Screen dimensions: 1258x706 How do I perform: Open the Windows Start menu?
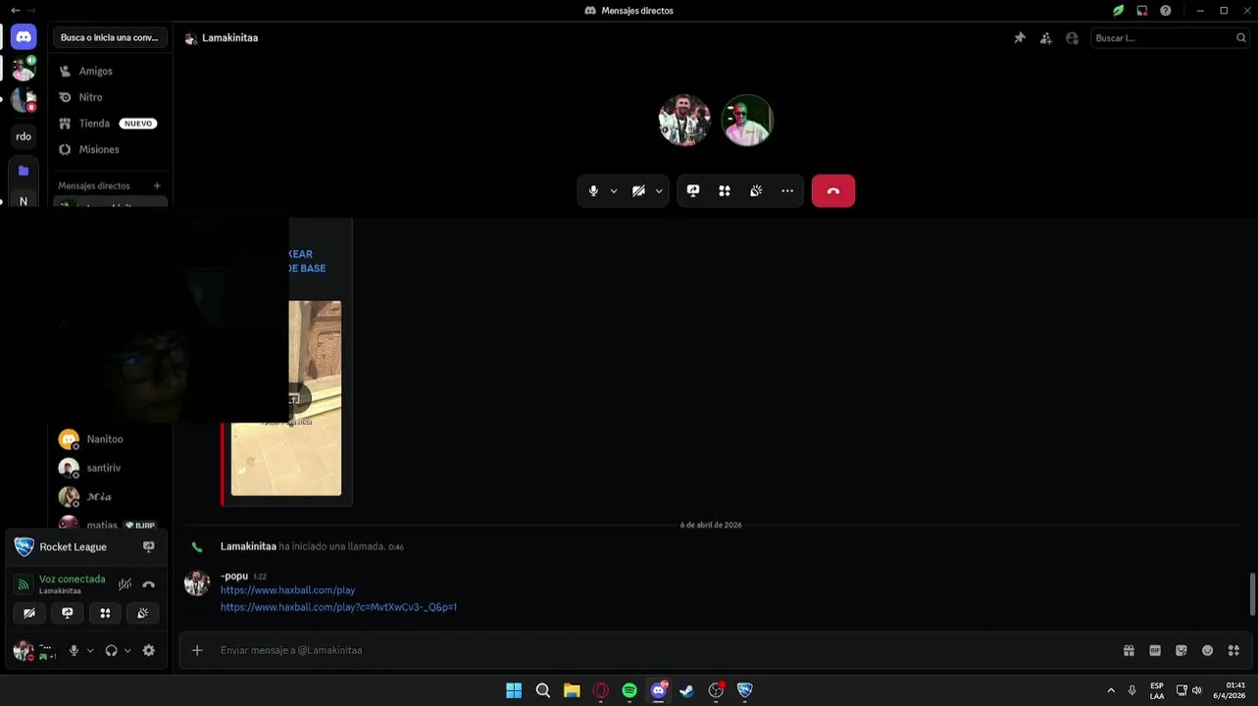[514, 690]
